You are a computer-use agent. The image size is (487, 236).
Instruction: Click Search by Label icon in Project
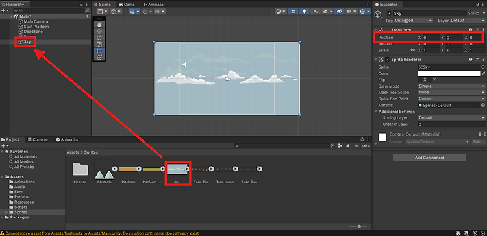[x=348, y=145]
